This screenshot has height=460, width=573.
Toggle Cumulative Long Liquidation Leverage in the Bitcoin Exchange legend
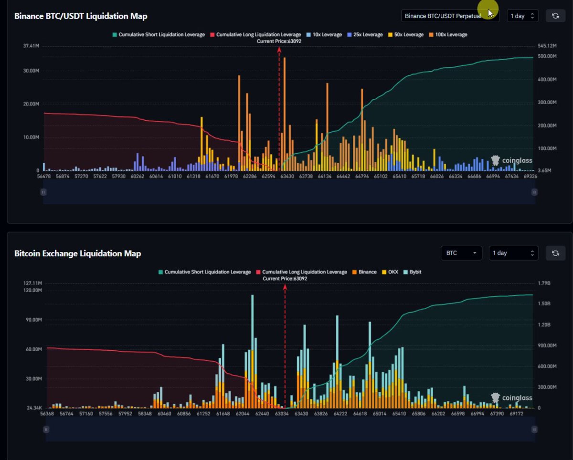[x=301, y=272]
